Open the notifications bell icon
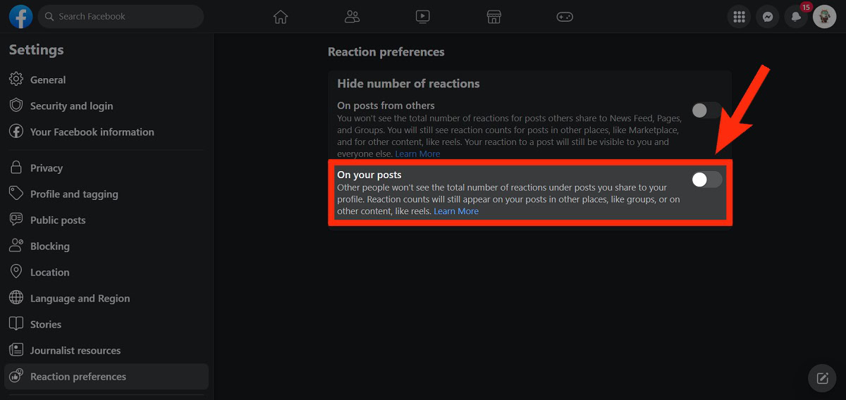The width and height of the screenshot is (846, 400). [796, 17]
